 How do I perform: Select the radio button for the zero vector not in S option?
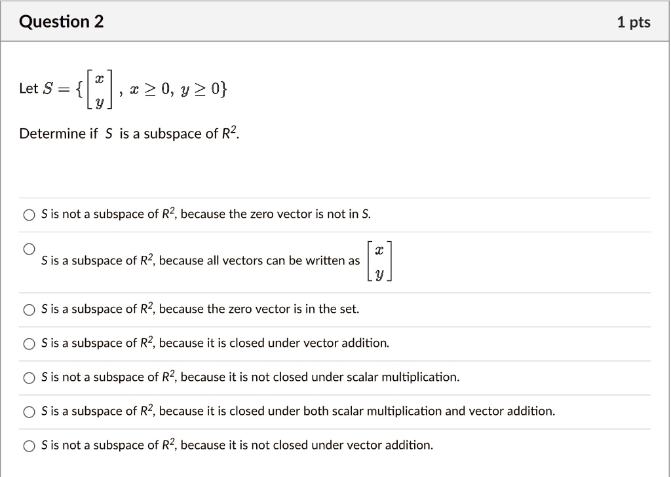pos(29,215)
